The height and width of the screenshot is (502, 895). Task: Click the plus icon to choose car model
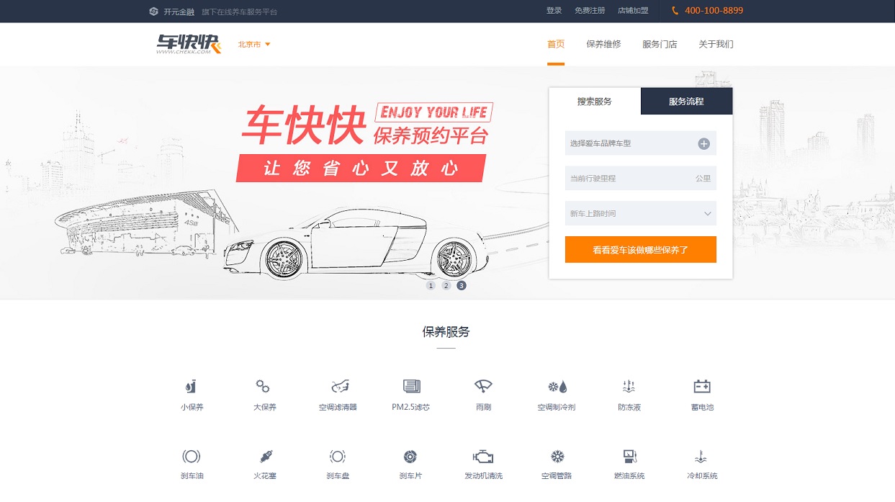[x=703, y=143]
